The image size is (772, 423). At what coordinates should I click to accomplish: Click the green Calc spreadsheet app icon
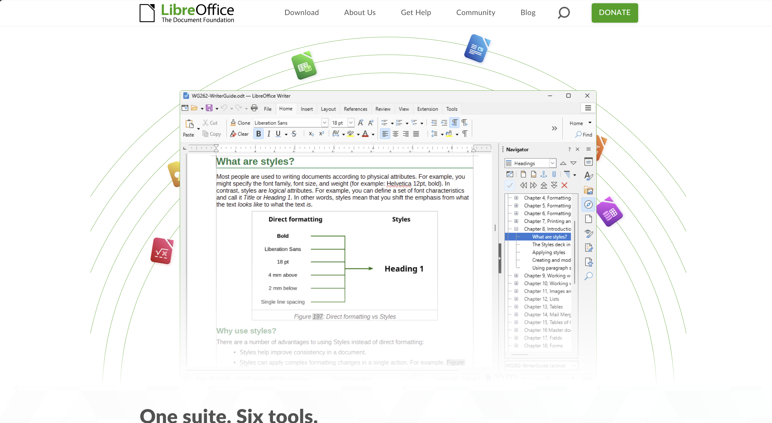[x=304, y=66]
